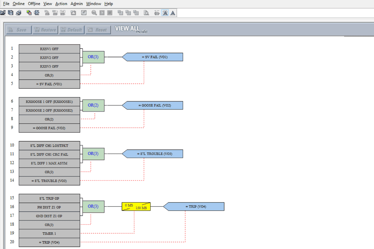
Task: Select the OR(3) gate feeding the timer
Action: click(x=93, y=206)
